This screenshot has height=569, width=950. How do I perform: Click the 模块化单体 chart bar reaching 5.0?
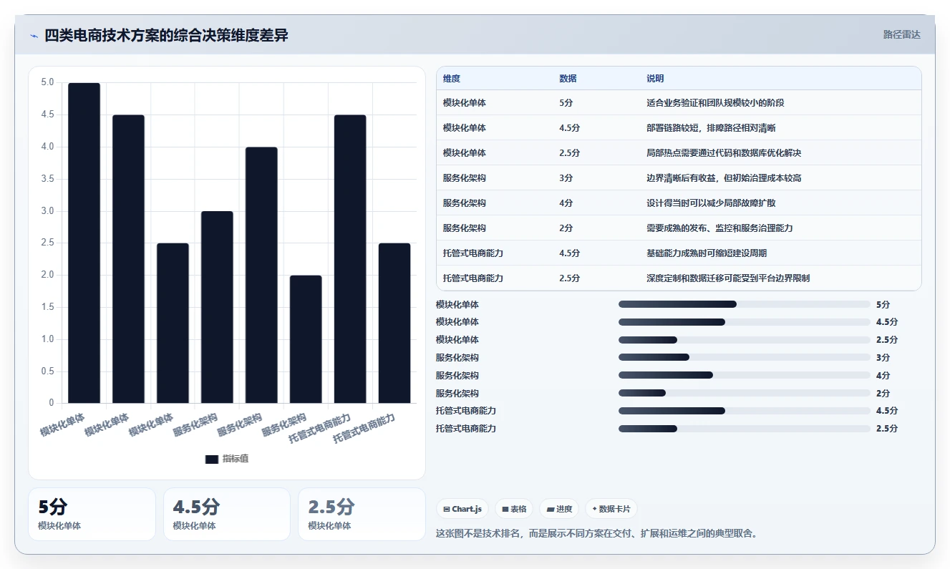pyautogui.click(x=84, y=243)
